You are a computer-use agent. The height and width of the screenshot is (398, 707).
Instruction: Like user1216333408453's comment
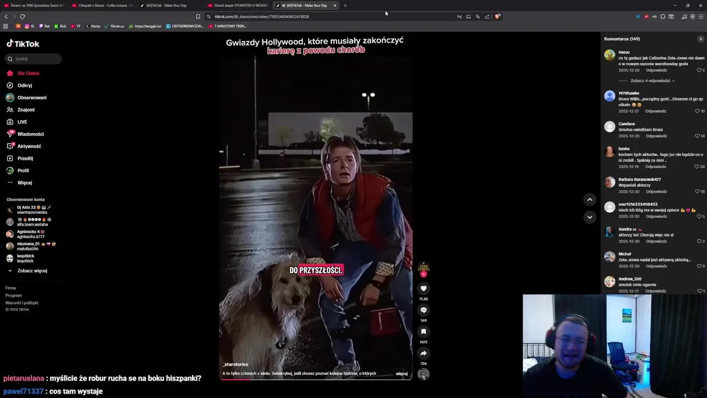700,216
